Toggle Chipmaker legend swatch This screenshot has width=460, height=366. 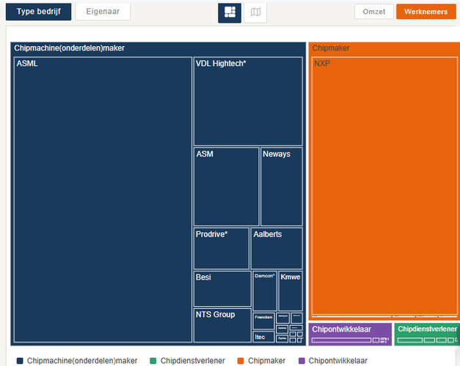(x=241, y=361)
